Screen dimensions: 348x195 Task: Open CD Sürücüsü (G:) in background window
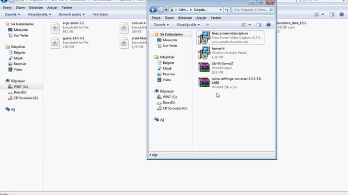pos(26,98)
